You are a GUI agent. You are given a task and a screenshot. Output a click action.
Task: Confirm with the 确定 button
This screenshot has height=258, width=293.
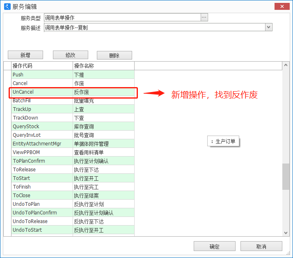[215, 246]
